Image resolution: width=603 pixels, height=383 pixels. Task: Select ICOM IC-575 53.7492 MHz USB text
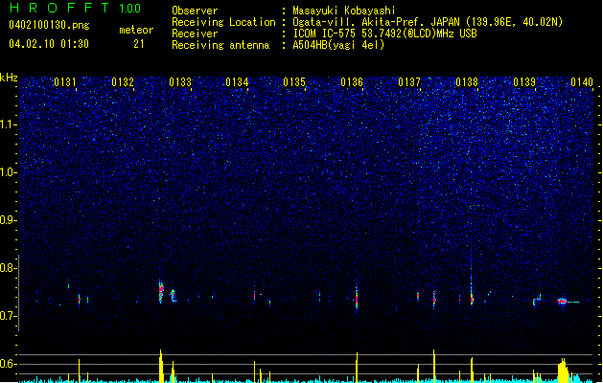tap(385, 34)
